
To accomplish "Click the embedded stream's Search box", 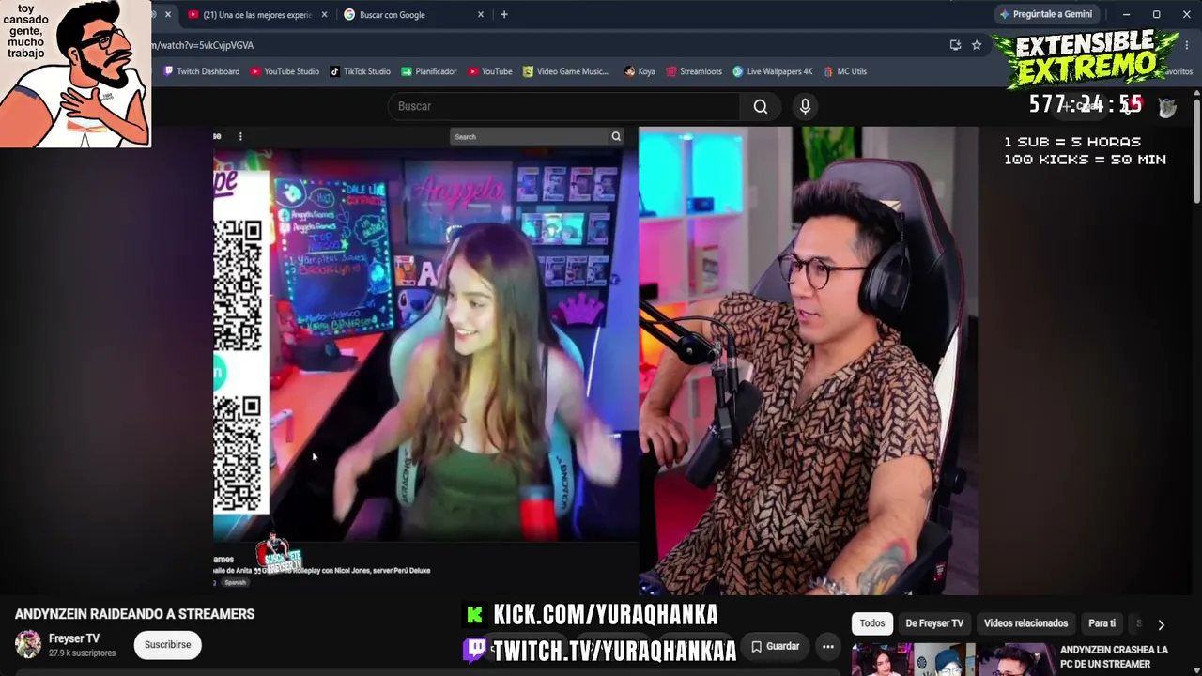I will (x=529, y=137).
